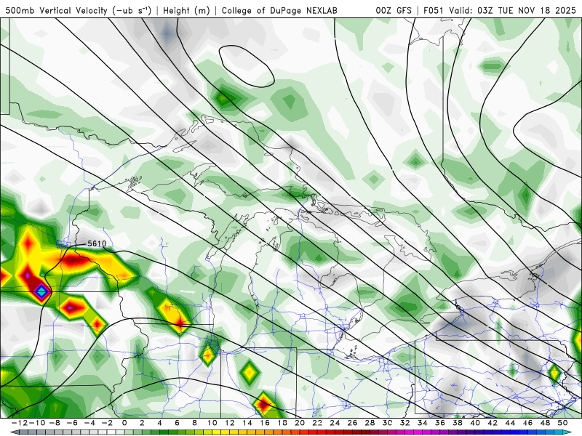Click the '-10' colorbar scale label

pos(36,423)
